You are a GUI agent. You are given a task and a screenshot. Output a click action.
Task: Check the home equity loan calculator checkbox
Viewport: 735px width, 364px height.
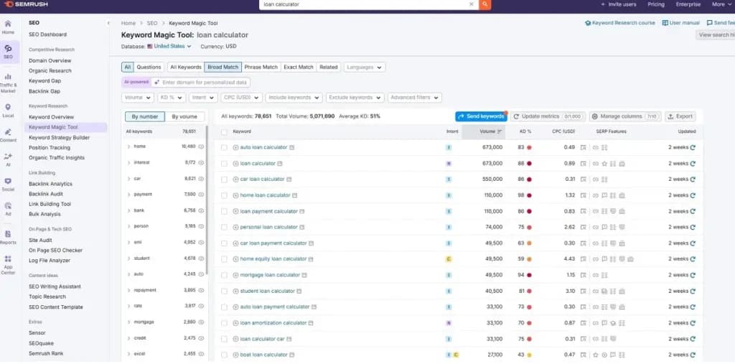pos(224,259)
